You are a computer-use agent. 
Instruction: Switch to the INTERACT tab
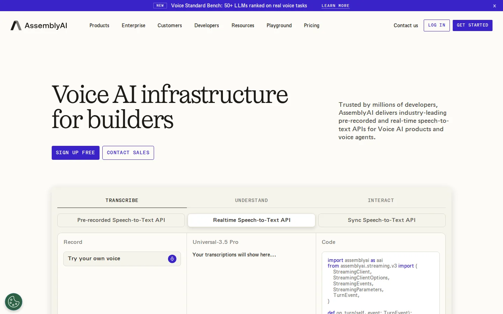381,201
